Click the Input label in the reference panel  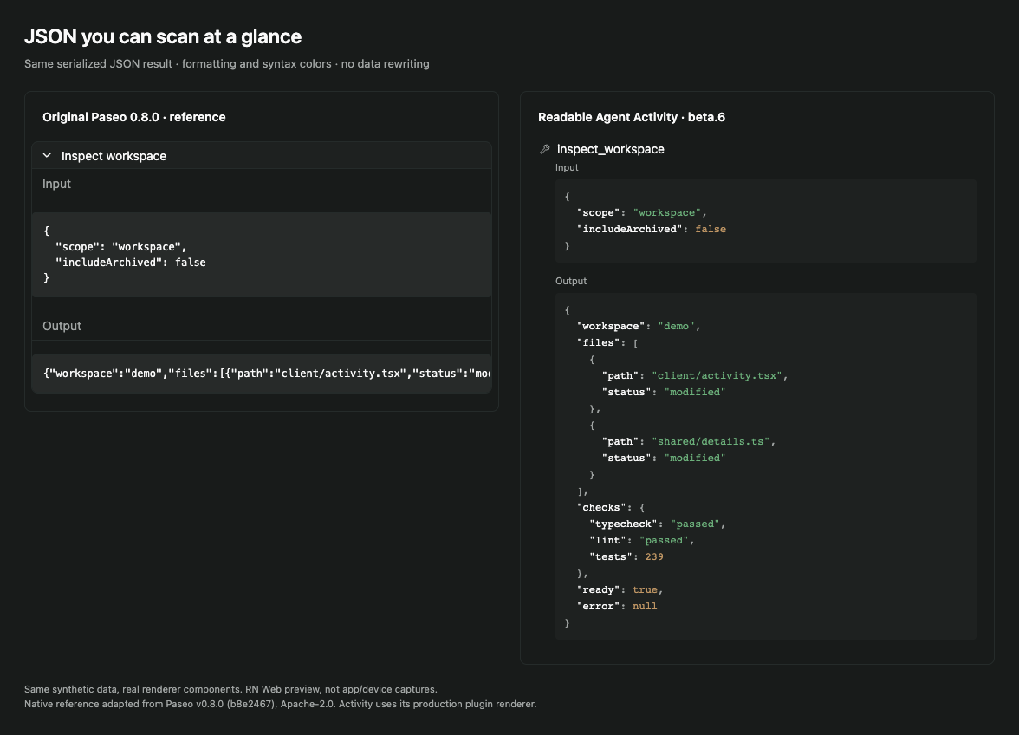56,184
